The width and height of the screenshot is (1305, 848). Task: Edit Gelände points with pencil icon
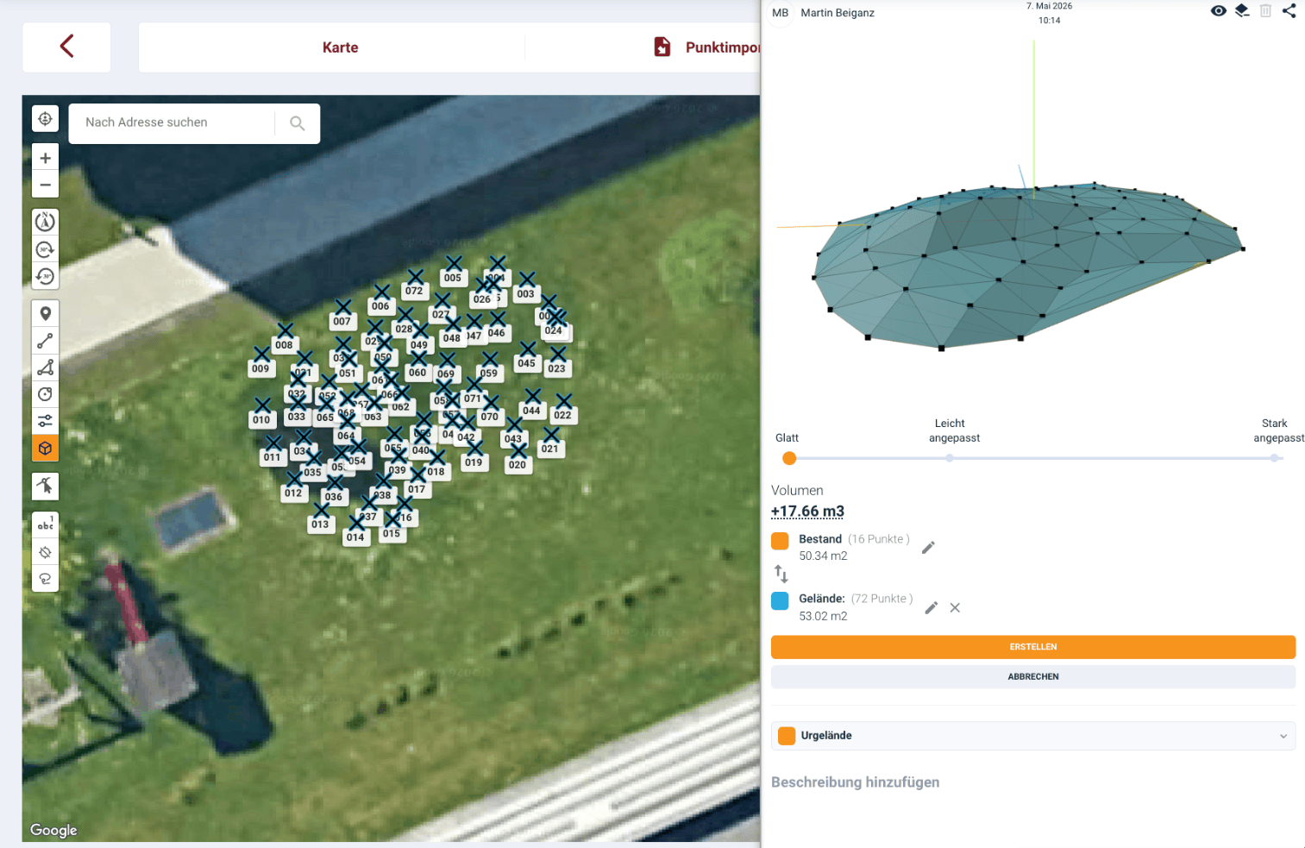tap(931, 608)
